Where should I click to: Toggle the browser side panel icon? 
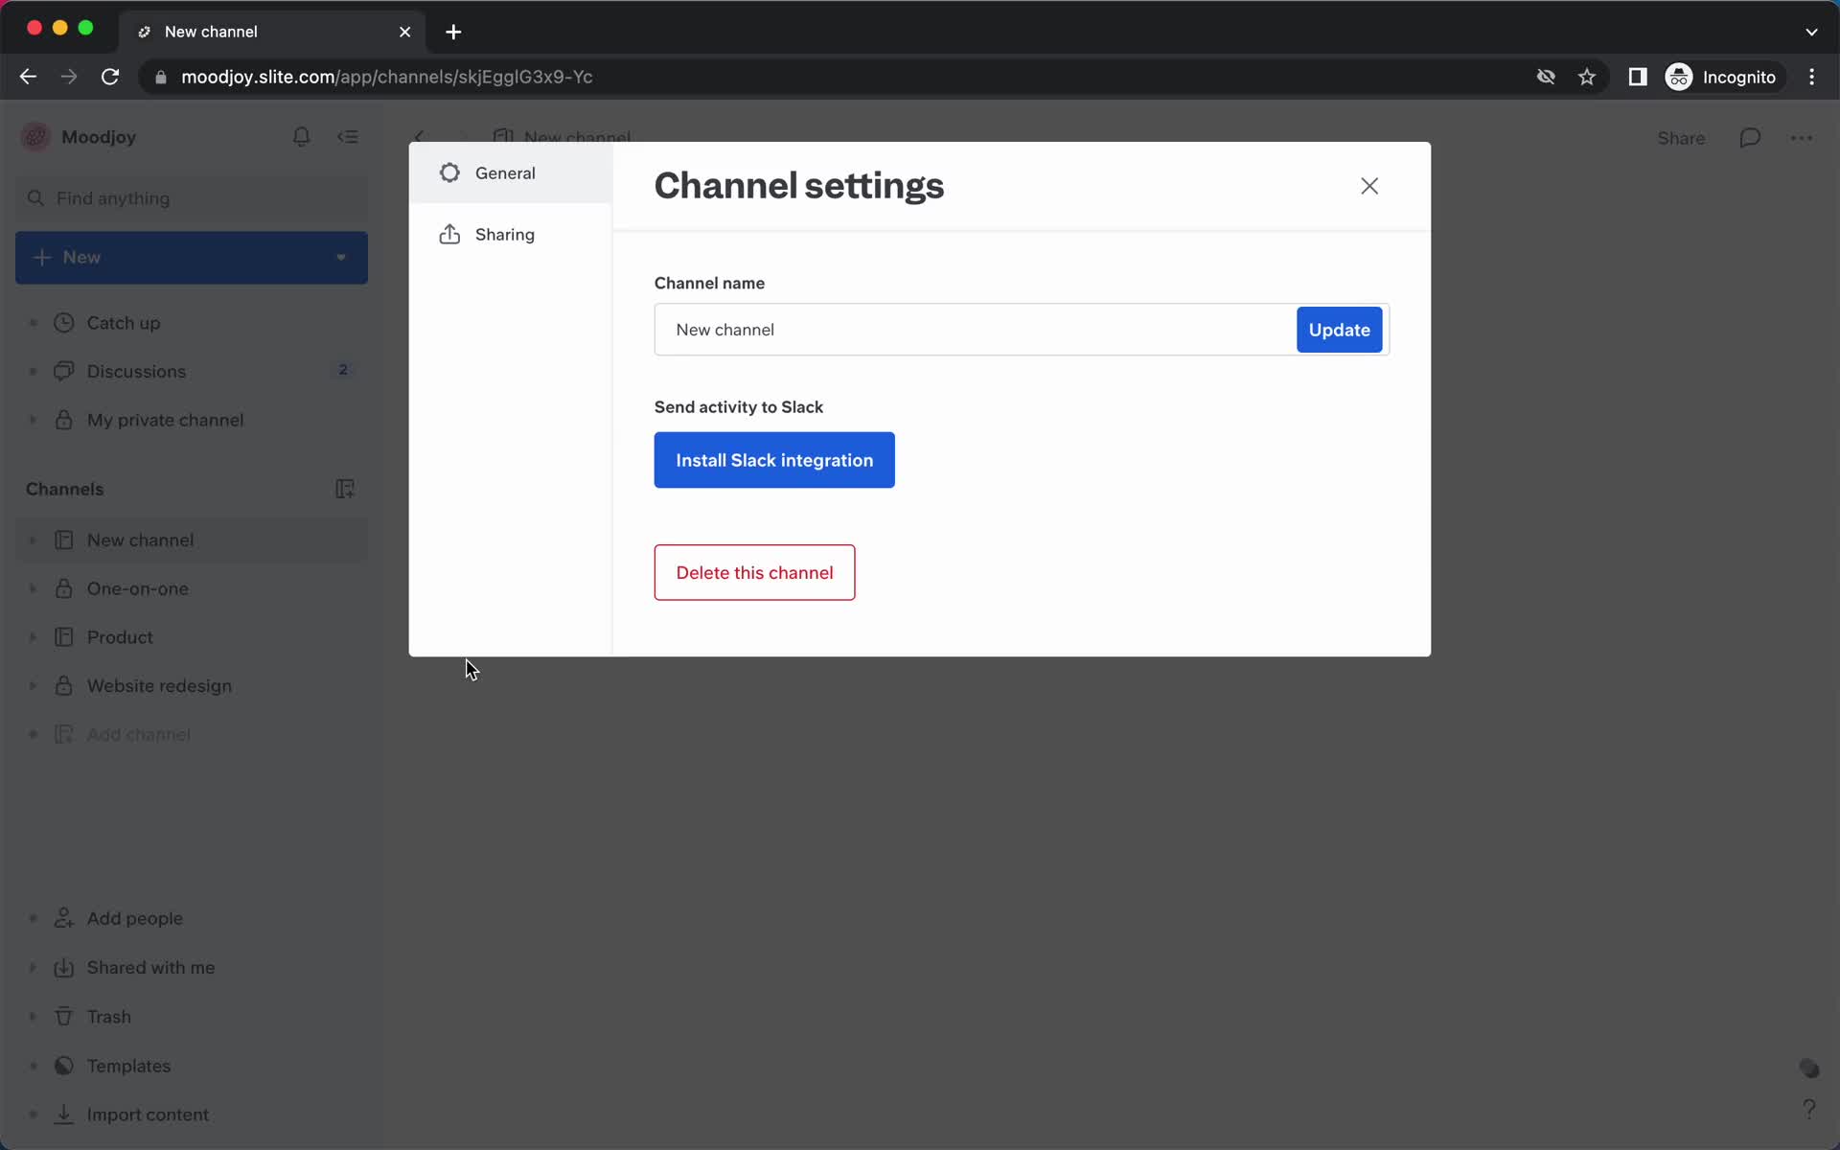[x=1638, y=77]
